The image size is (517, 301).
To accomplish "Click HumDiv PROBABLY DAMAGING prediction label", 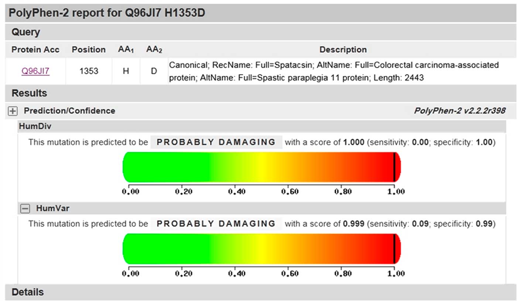I will 216,142.
